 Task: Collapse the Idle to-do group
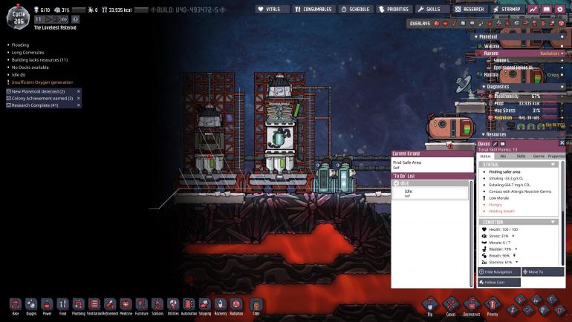click(429, 183)
